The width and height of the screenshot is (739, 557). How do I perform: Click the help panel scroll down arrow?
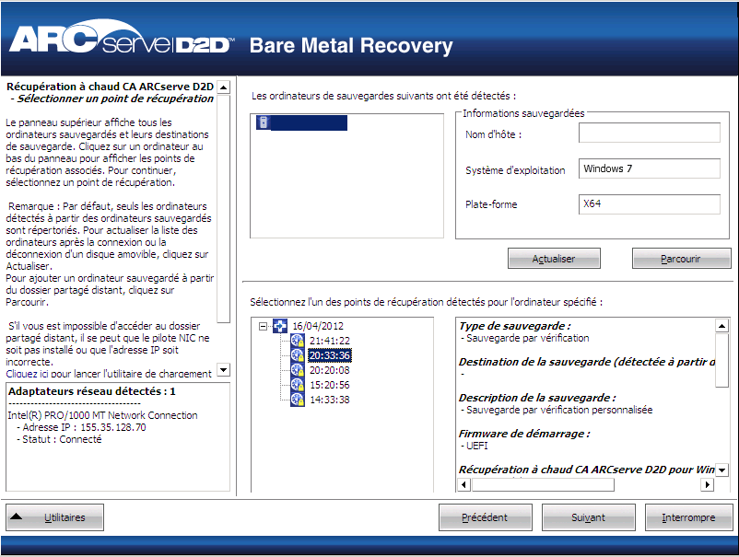point(223,369)
